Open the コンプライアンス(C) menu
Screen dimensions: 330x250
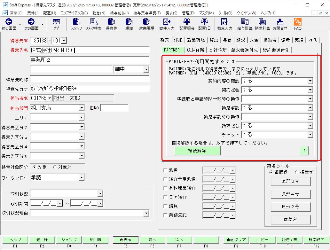[x=74, y=13]
